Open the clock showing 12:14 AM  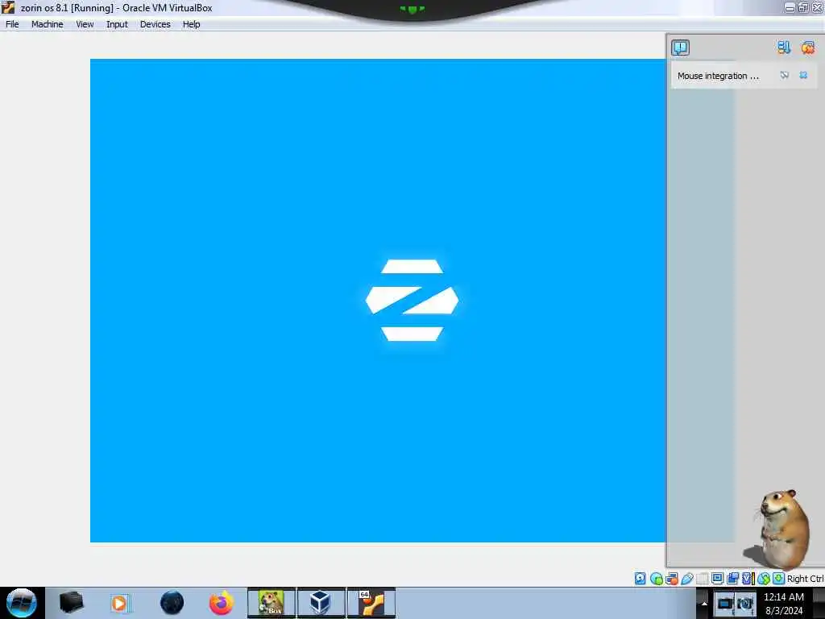(784, 604)
